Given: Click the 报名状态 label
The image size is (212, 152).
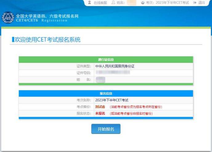Looking at the screenshot, I should 84,113.
